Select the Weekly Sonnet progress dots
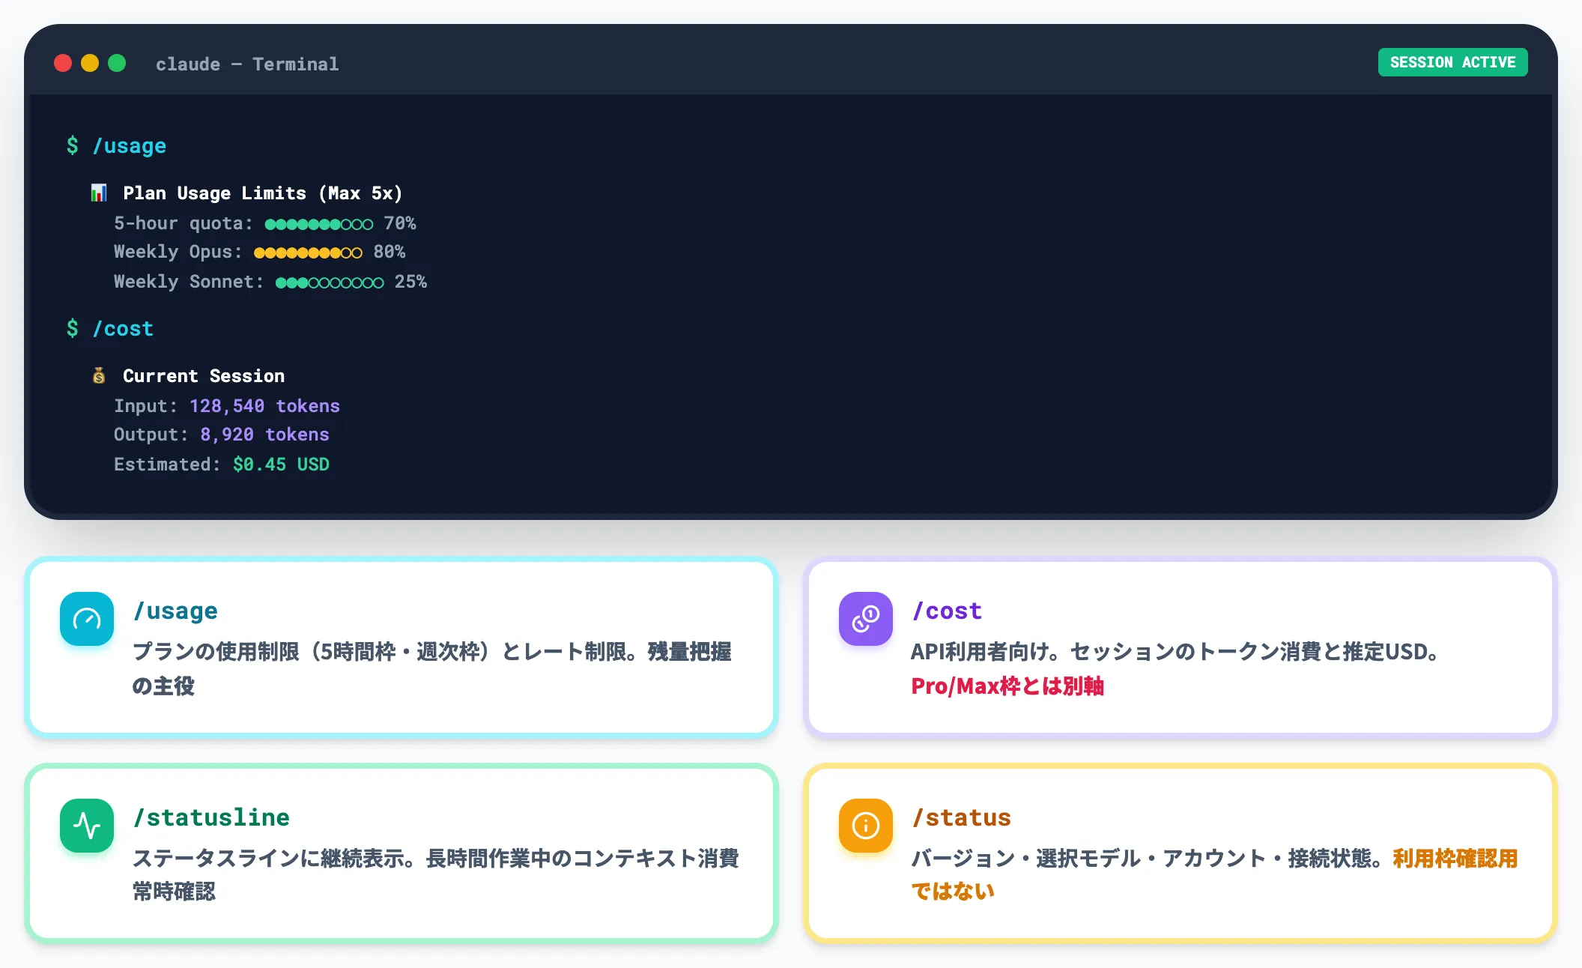This screenshot has height=968, width=1582. (330, 282)
